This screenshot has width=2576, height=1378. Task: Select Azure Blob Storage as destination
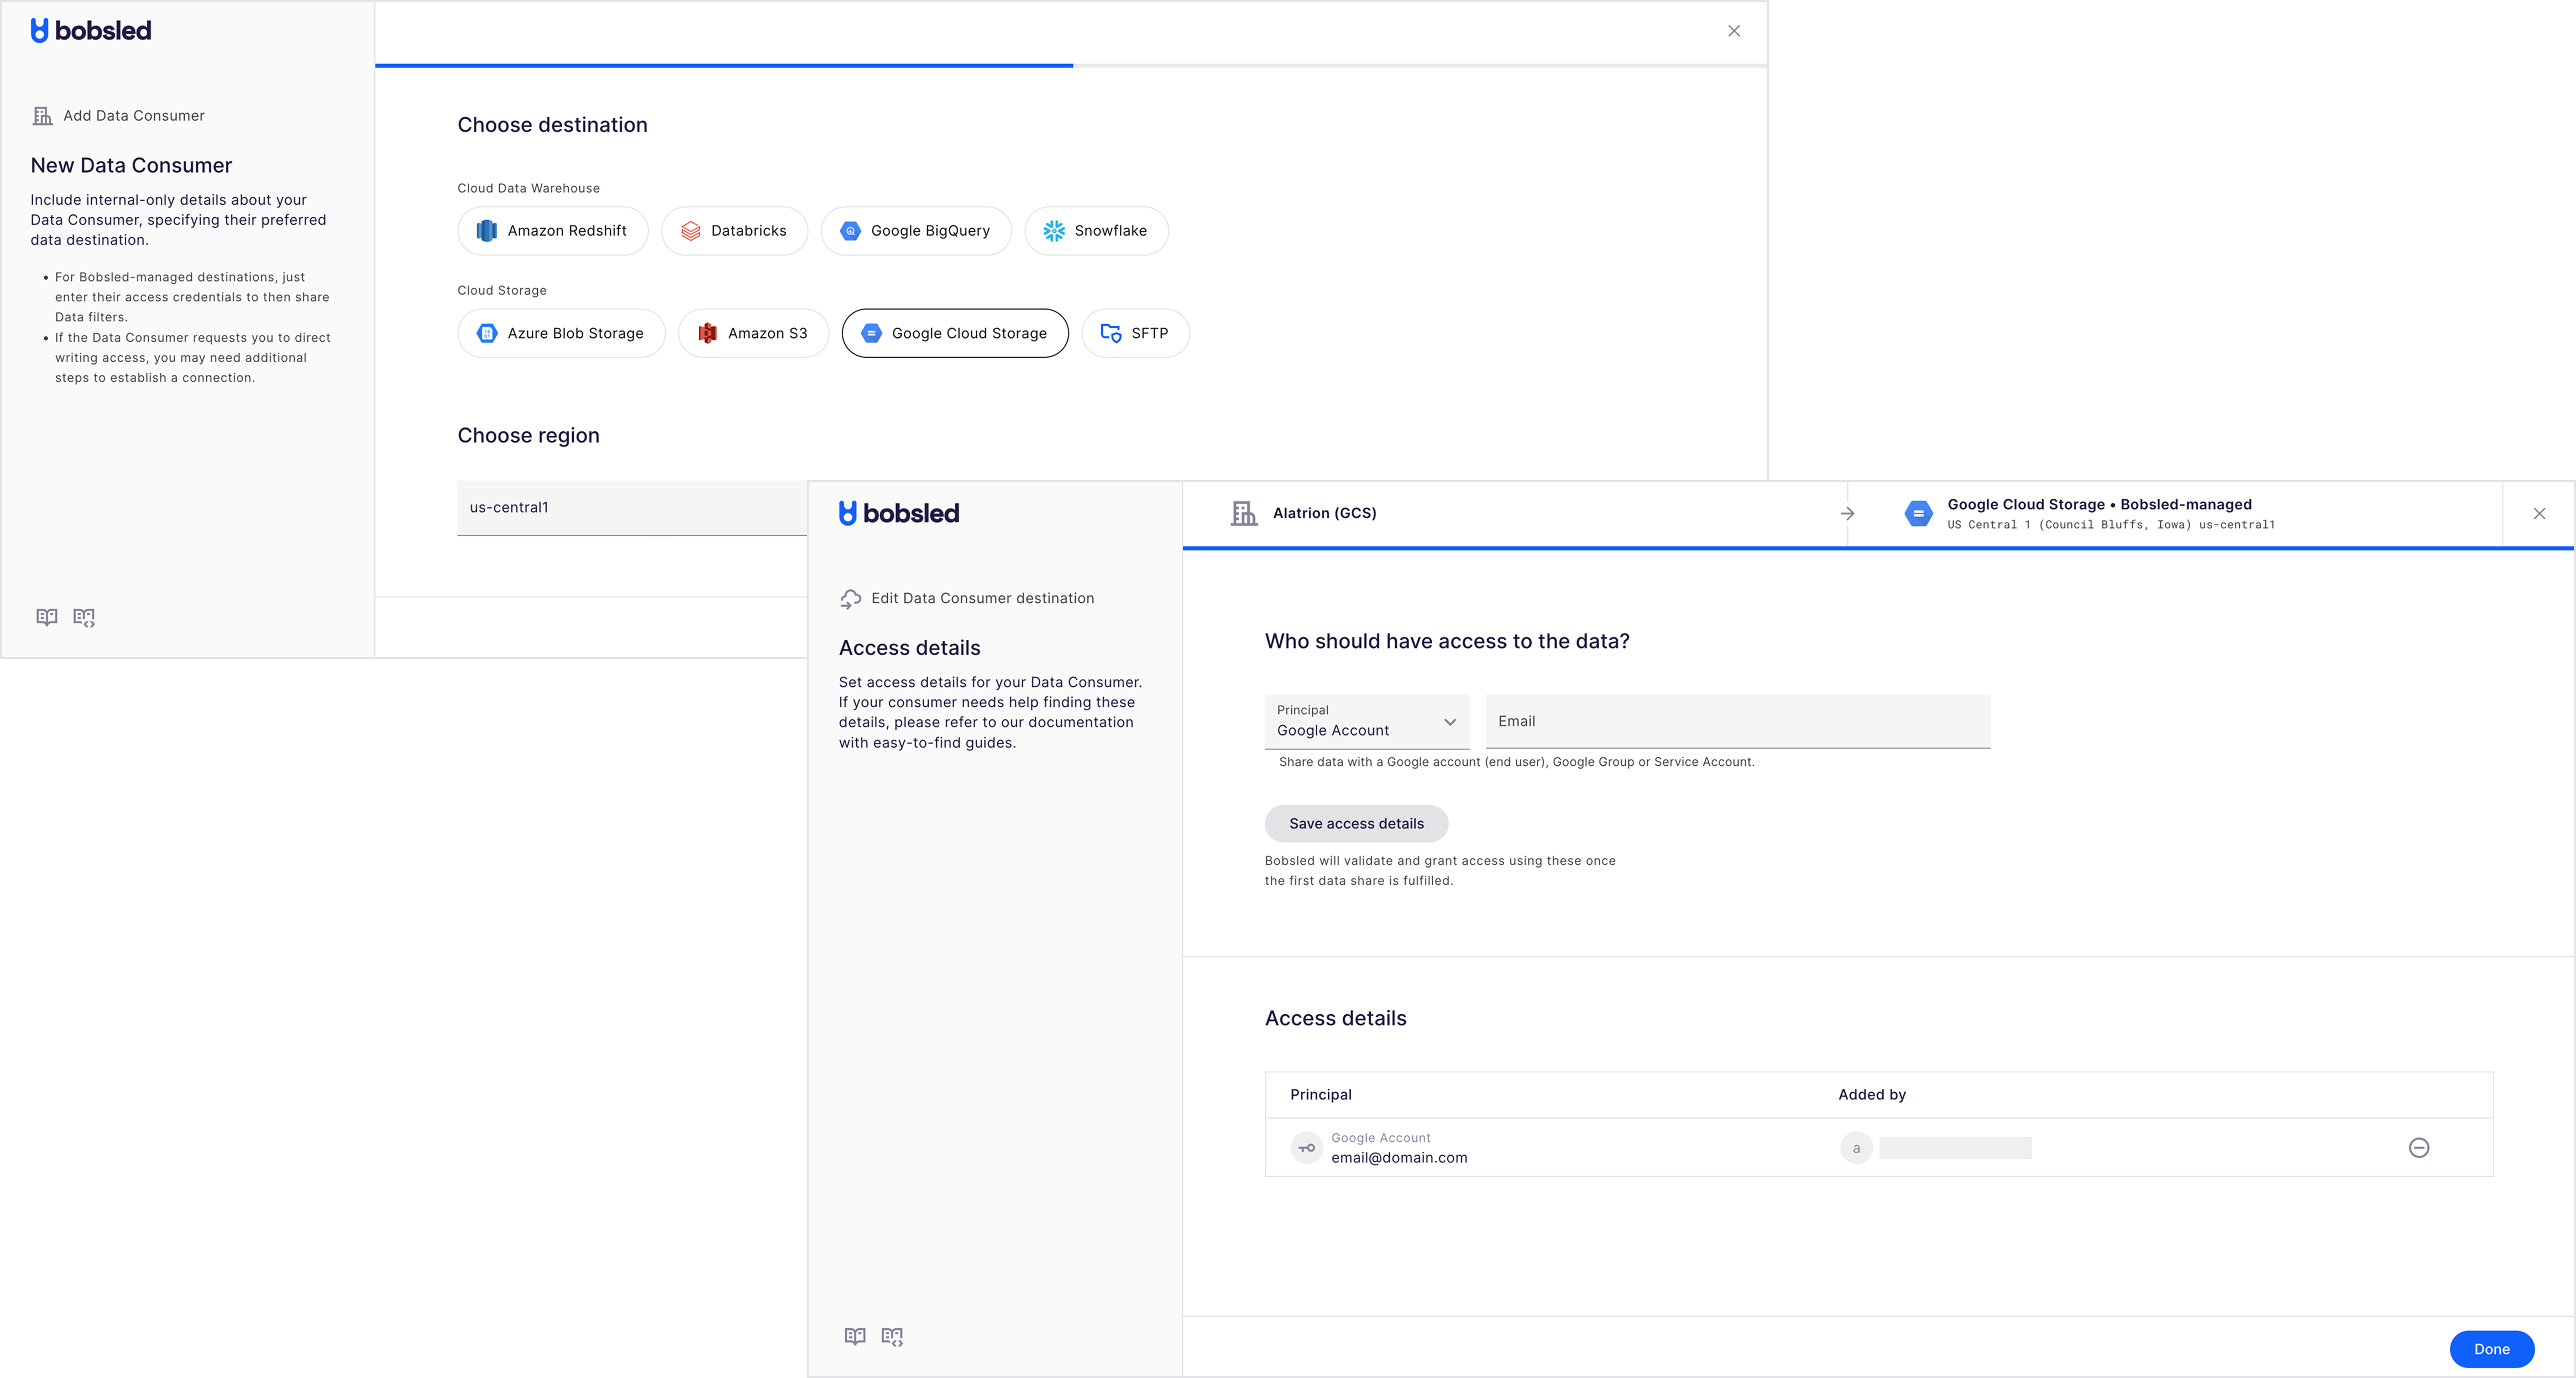(561, 333)
